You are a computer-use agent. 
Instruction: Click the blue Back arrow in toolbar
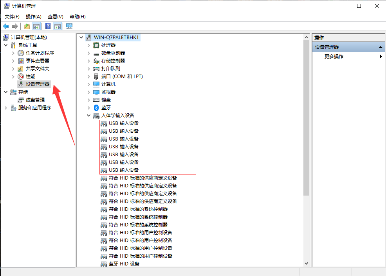pos(6,26)
